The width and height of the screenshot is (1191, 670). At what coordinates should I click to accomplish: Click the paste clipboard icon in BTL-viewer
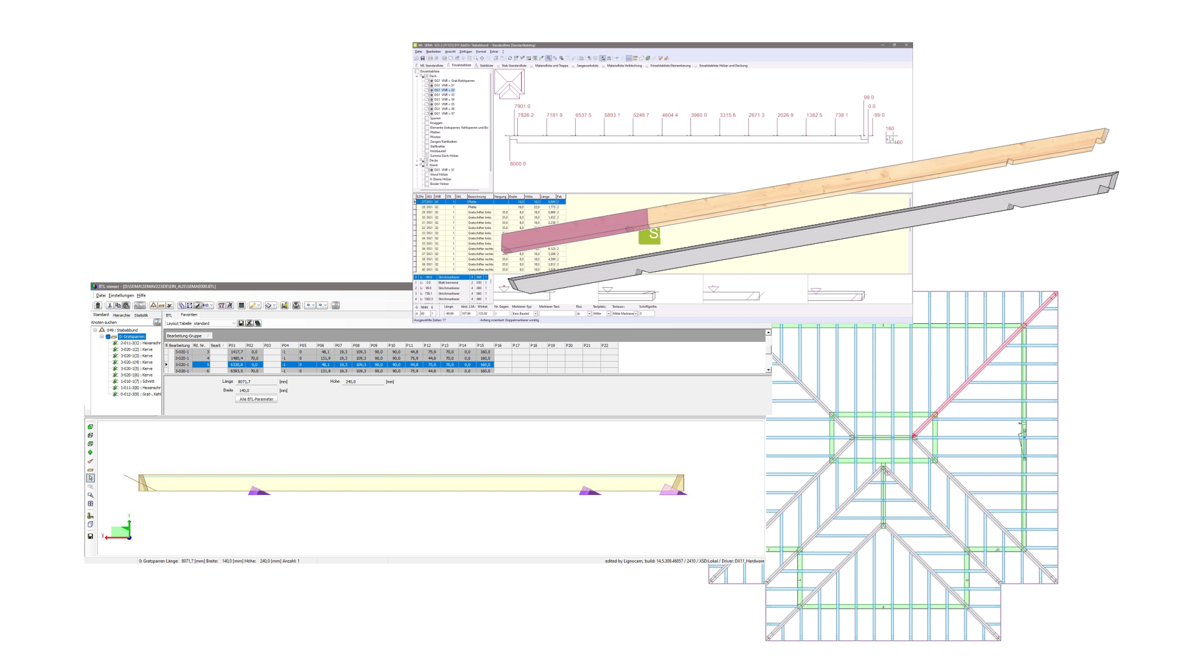pyautogui.click(x=126, y=305)
